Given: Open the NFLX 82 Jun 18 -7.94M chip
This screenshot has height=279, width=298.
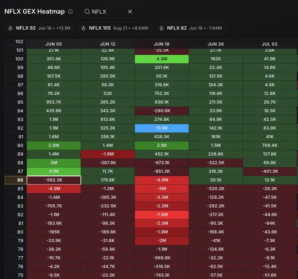Looking at the screenshot, I should [191, 28].
